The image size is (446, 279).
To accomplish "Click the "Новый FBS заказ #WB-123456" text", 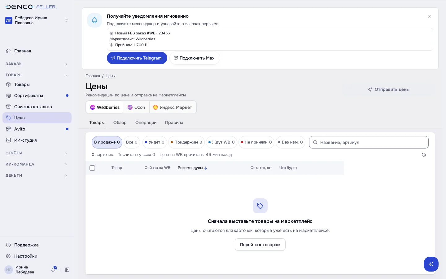I will tap(142, 33).
